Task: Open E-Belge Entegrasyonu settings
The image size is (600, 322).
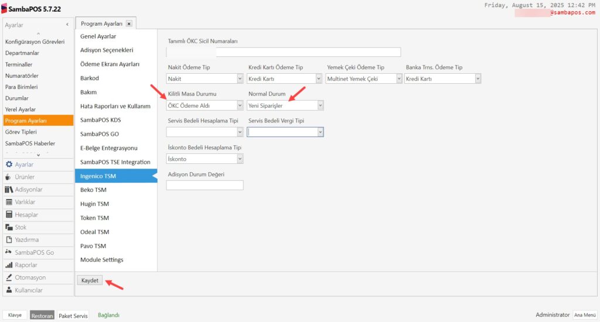Action: 116,148
